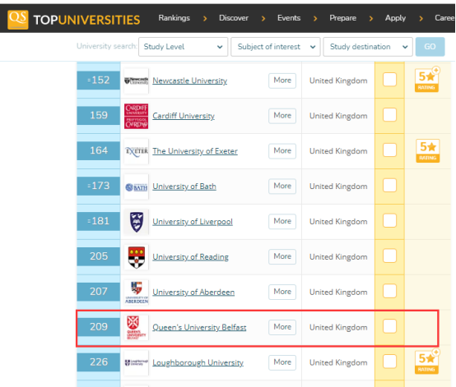Screen dimensions: 456x387
Task: Open Cardiff University crest logo
Action: [x=137, y=116]
